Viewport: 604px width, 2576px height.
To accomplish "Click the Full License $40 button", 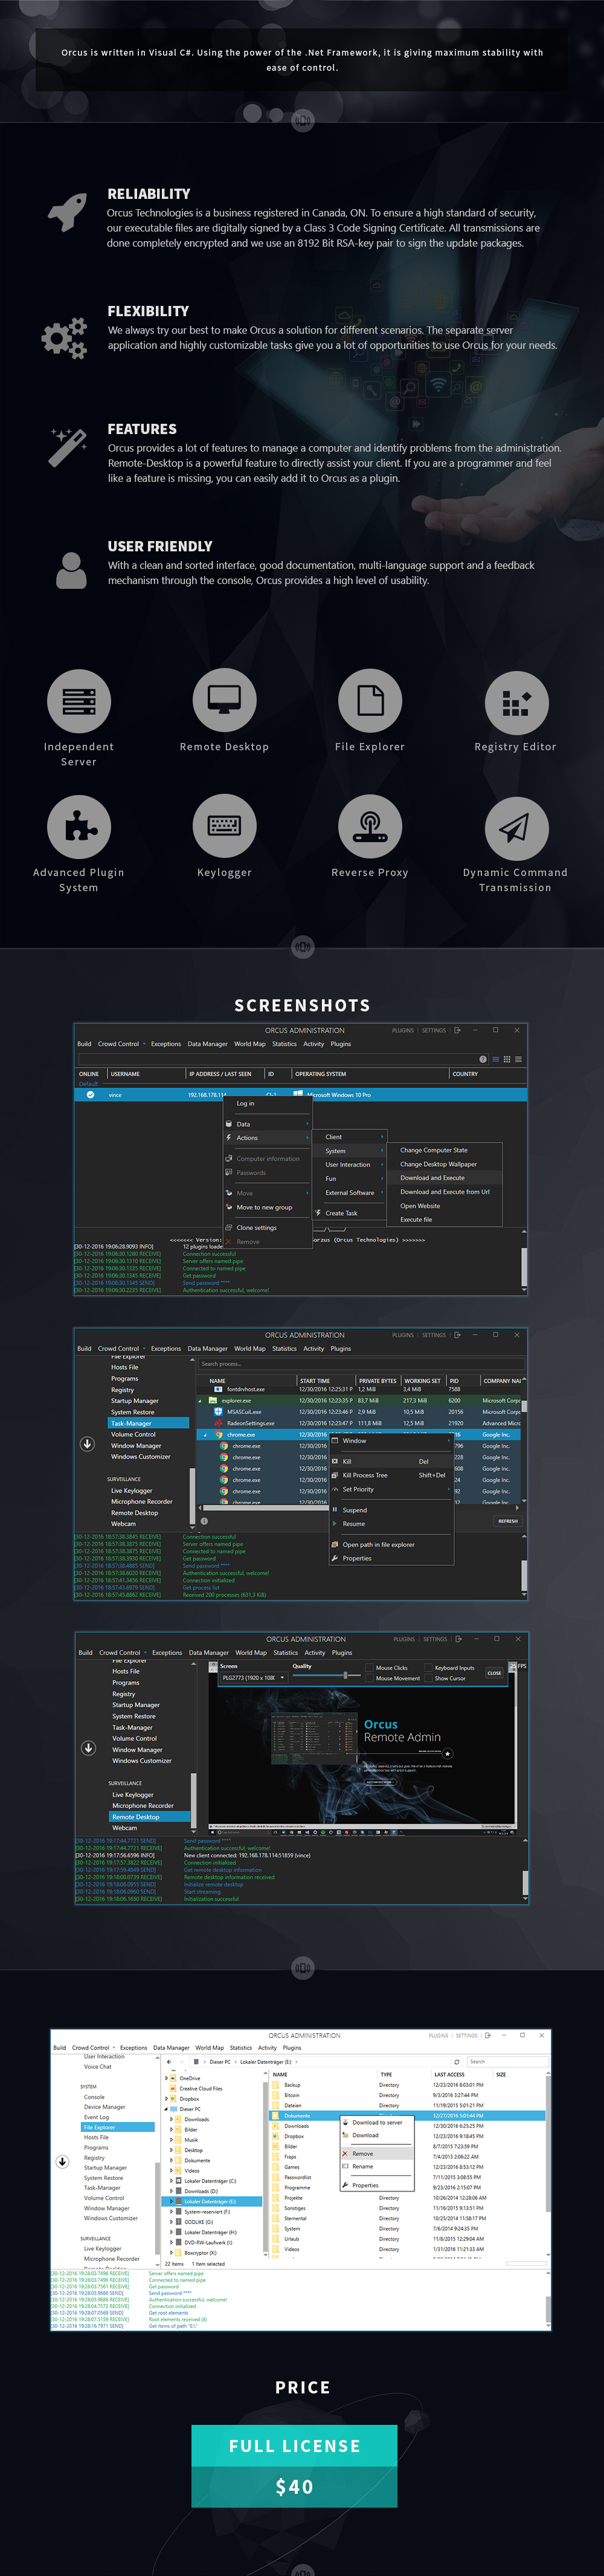I will 295,2466.
